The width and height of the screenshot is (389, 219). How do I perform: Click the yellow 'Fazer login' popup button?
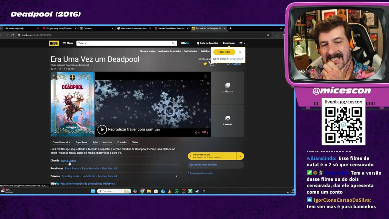click(x=224, y=52)
